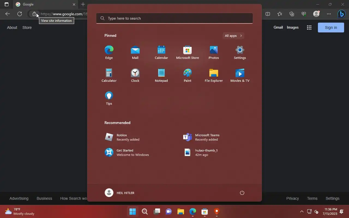The height and width of the screenshot is (218, 349).
Task: Switch to Edge on the taskbar
Action: click(x=193, y=211)
